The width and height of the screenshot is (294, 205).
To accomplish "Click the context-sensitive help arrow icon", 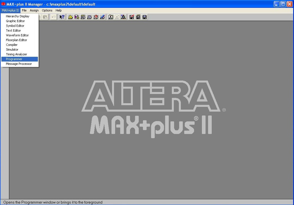I will pyautogui.click(x=62, y=17).
